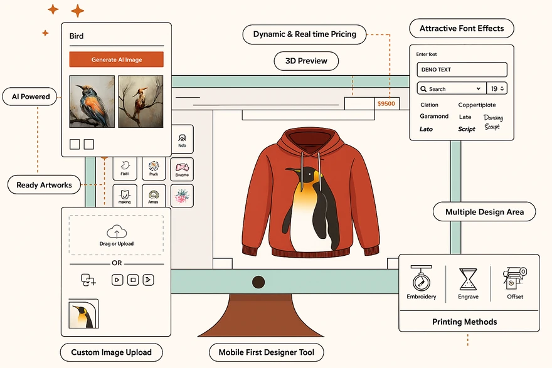Viewport: 552px width, 368px height.
Task: Click the Generate AI Image button
Action: click(115, 59)
